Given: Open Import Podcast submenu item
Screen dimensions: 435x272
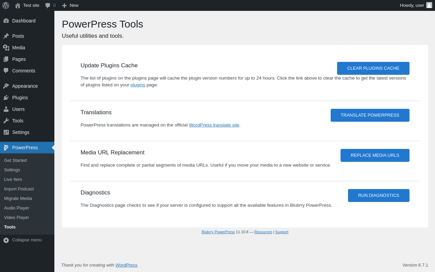Looking at the screenshot, I should (x=19, y=189).
